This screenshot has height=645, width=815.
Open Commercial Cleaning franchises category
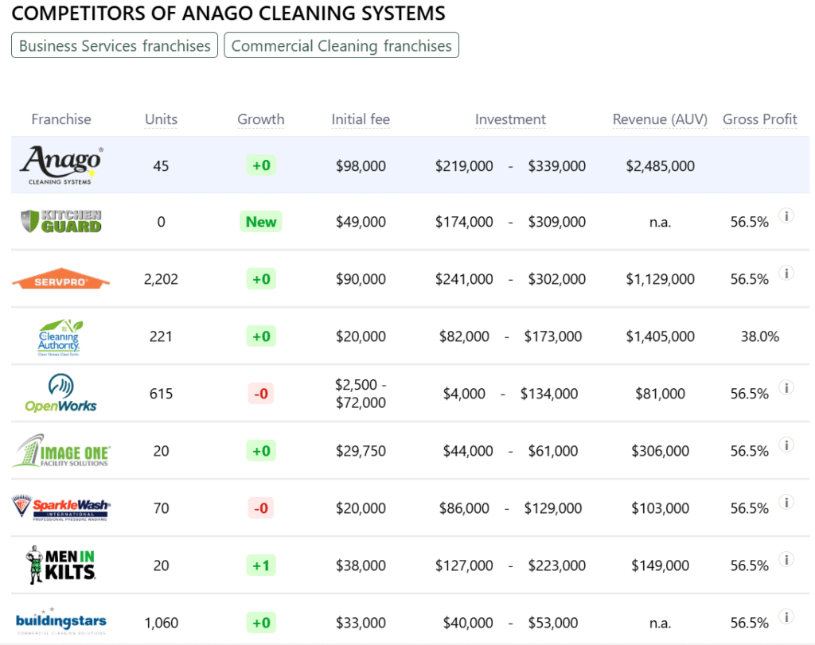pyautogui.click(x=341, y=45)
